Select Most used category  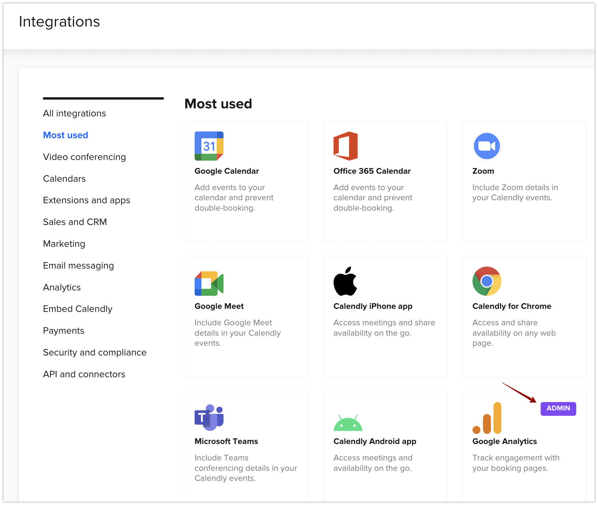pos(66,135)
